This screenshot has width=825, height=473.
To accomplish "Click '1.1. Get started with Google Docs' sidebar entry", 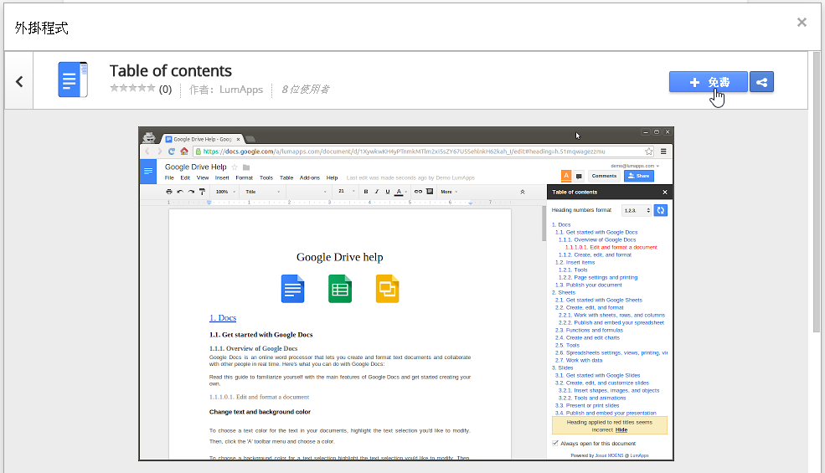I will tap(596, 232).
